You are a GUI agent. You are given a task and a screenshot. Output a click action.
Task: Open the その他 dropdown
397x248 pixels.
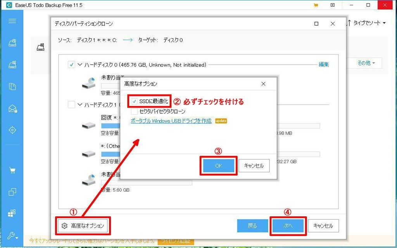[366, 63]
